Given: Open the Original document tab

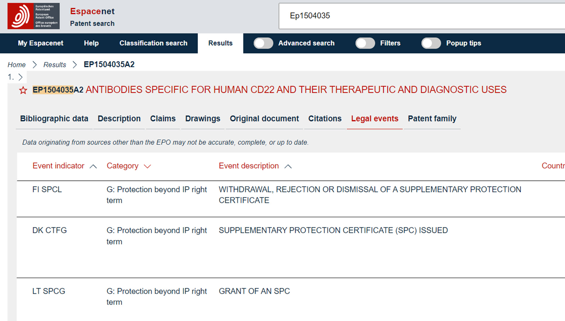Looking at the screenshot, I should (x=264, y=119).
